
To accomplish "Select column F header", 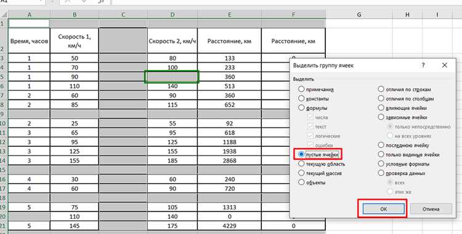I will [293, 14].
